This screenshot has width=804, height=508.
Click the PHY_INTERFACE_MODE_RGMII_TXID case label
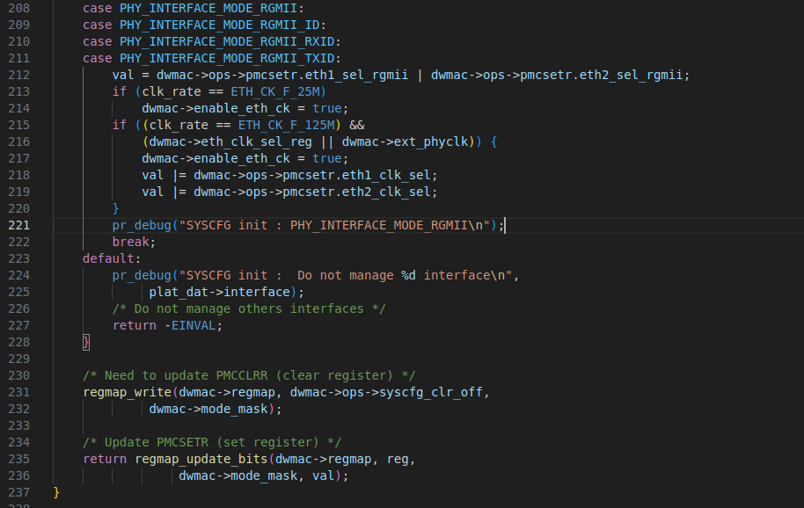(x=227, y=58)
